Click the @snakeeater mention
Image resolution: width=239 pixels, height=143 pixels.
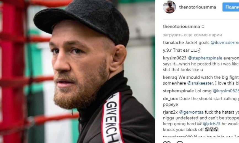[200, 83]
